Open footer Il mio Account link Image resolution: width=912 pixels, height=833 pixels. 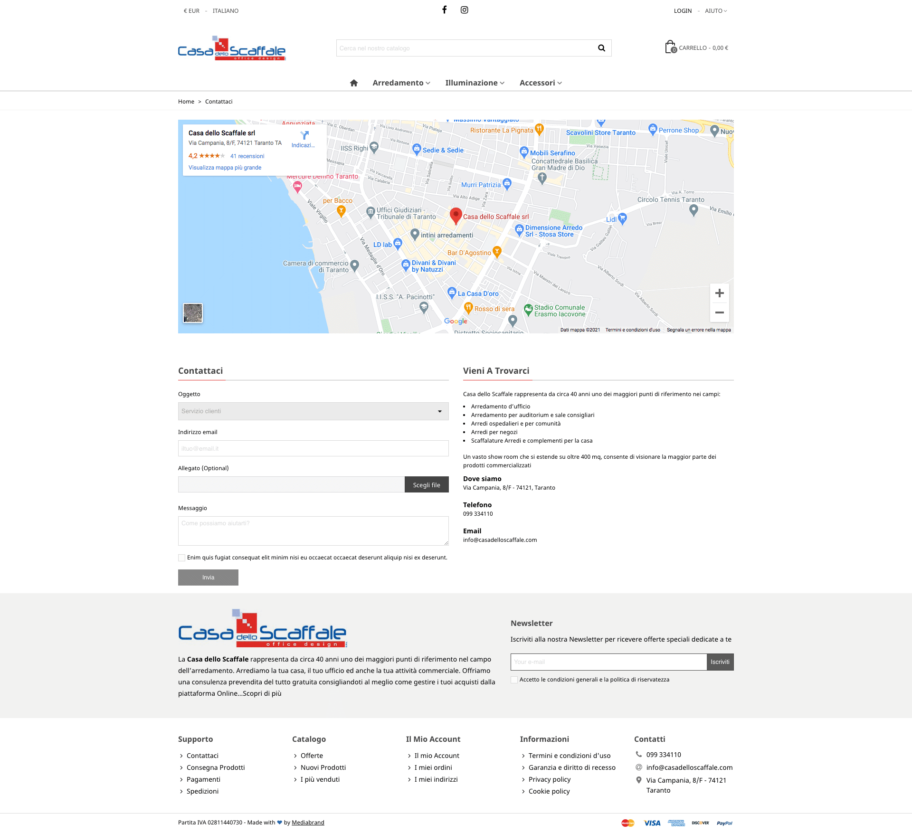(x=437, y=756)
